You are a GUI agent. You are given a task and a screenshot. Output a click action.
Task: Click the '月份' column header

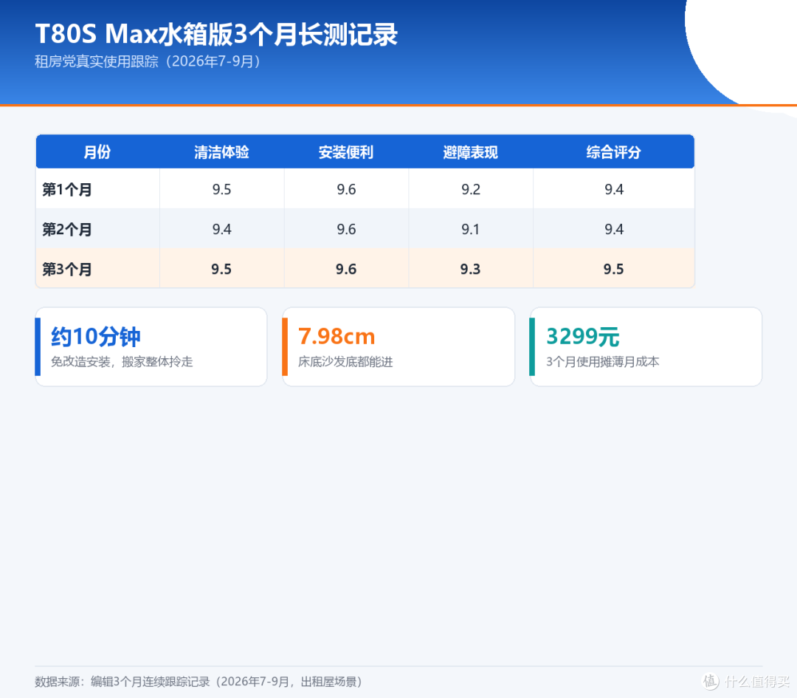(97, 152)
